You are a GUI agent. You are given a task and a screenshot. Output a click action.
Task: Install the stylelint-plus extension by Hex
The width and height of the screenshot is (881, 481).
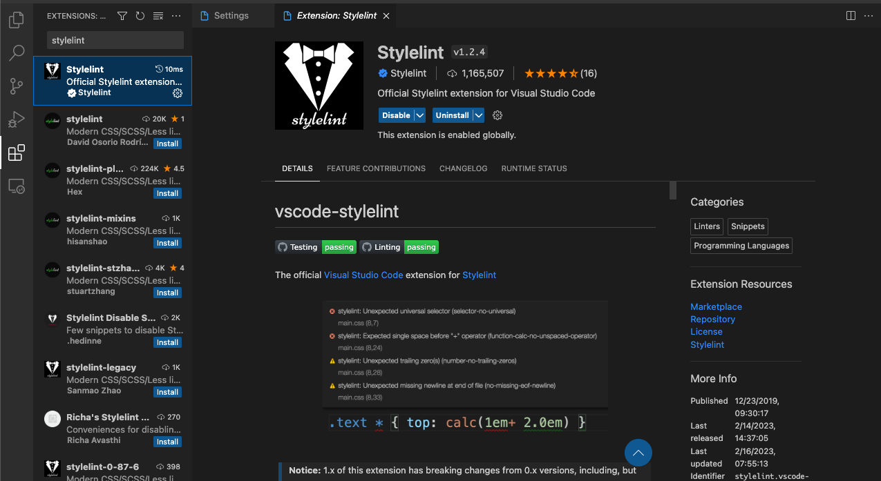tap(167, 193)
